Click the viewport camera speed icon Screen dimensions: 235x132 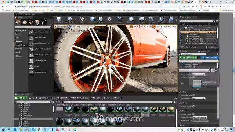[x=173, y=26]
